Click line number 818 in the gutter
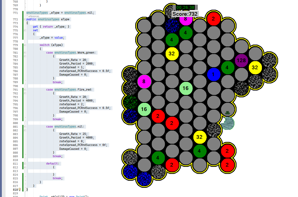Screen dimensions: 298x197 pos(15,190)
